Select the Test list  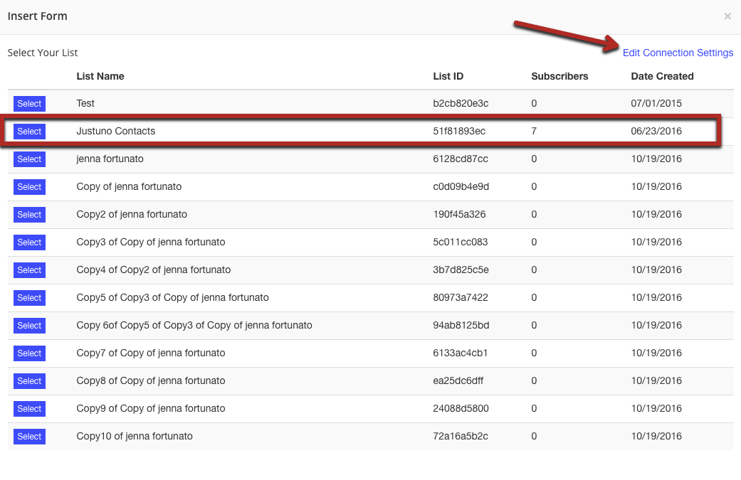click(x=28, y=103)
